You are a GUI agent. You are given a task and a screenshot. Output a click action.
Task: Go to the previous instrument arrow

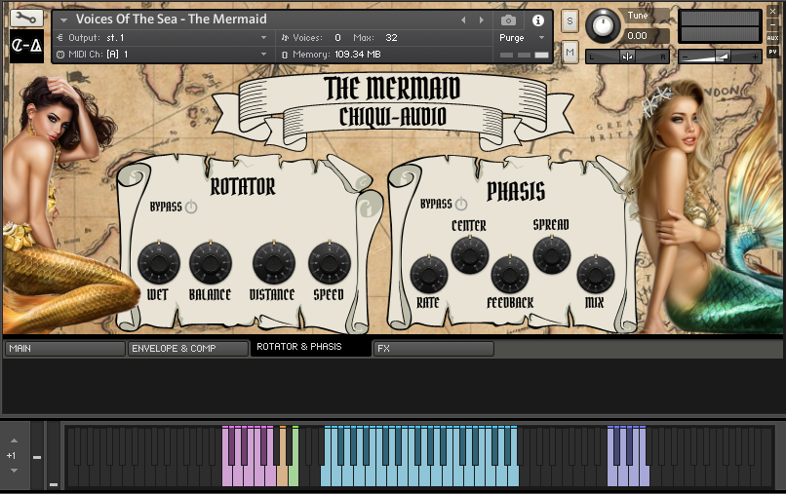(x=463, y=19)
